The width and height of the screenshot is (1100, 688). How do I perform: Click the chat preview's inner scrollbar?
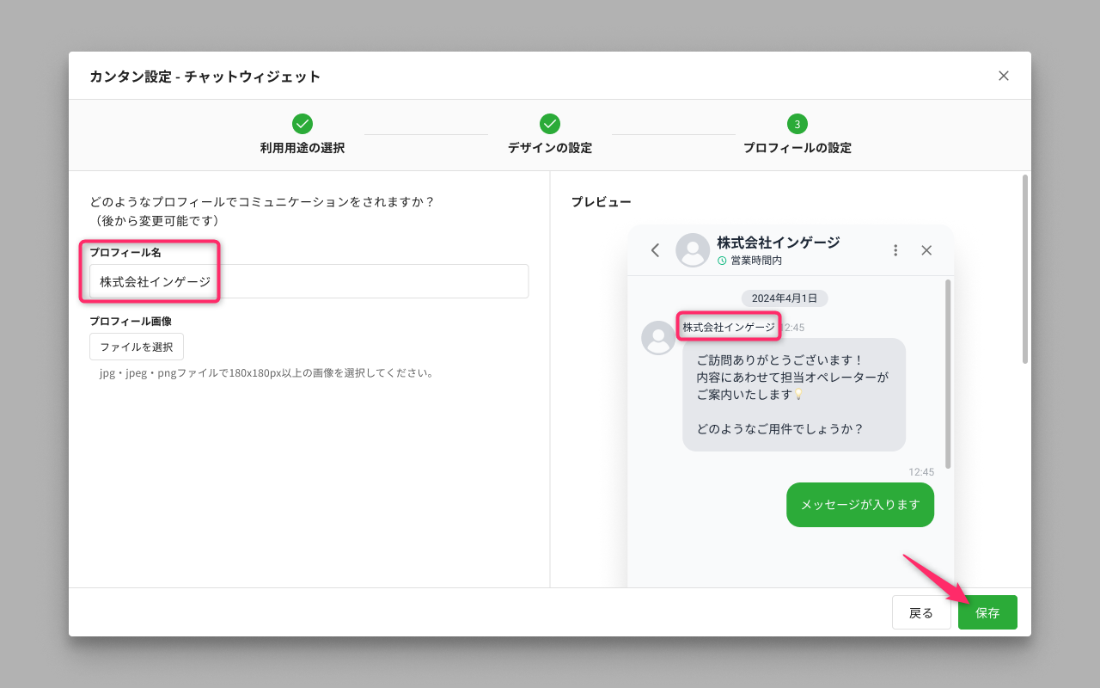[x=948, y=374]
